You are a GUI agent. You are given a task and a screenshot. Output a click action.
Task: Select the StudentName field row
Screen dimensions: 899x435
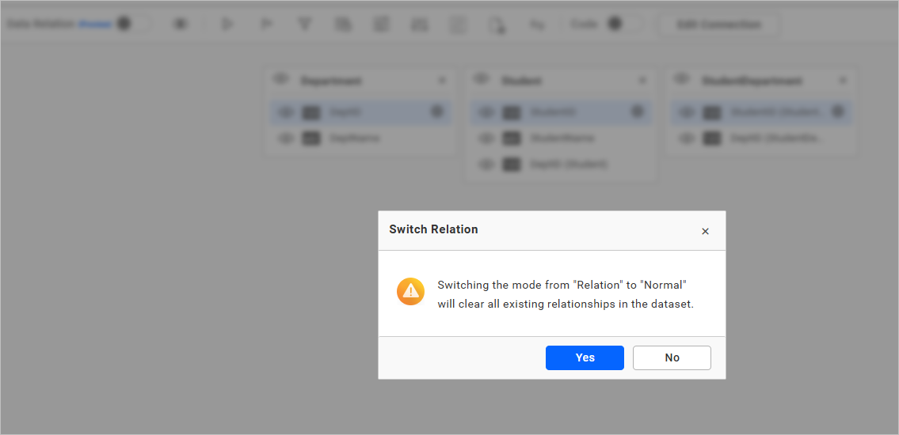(x=562, y=138)
